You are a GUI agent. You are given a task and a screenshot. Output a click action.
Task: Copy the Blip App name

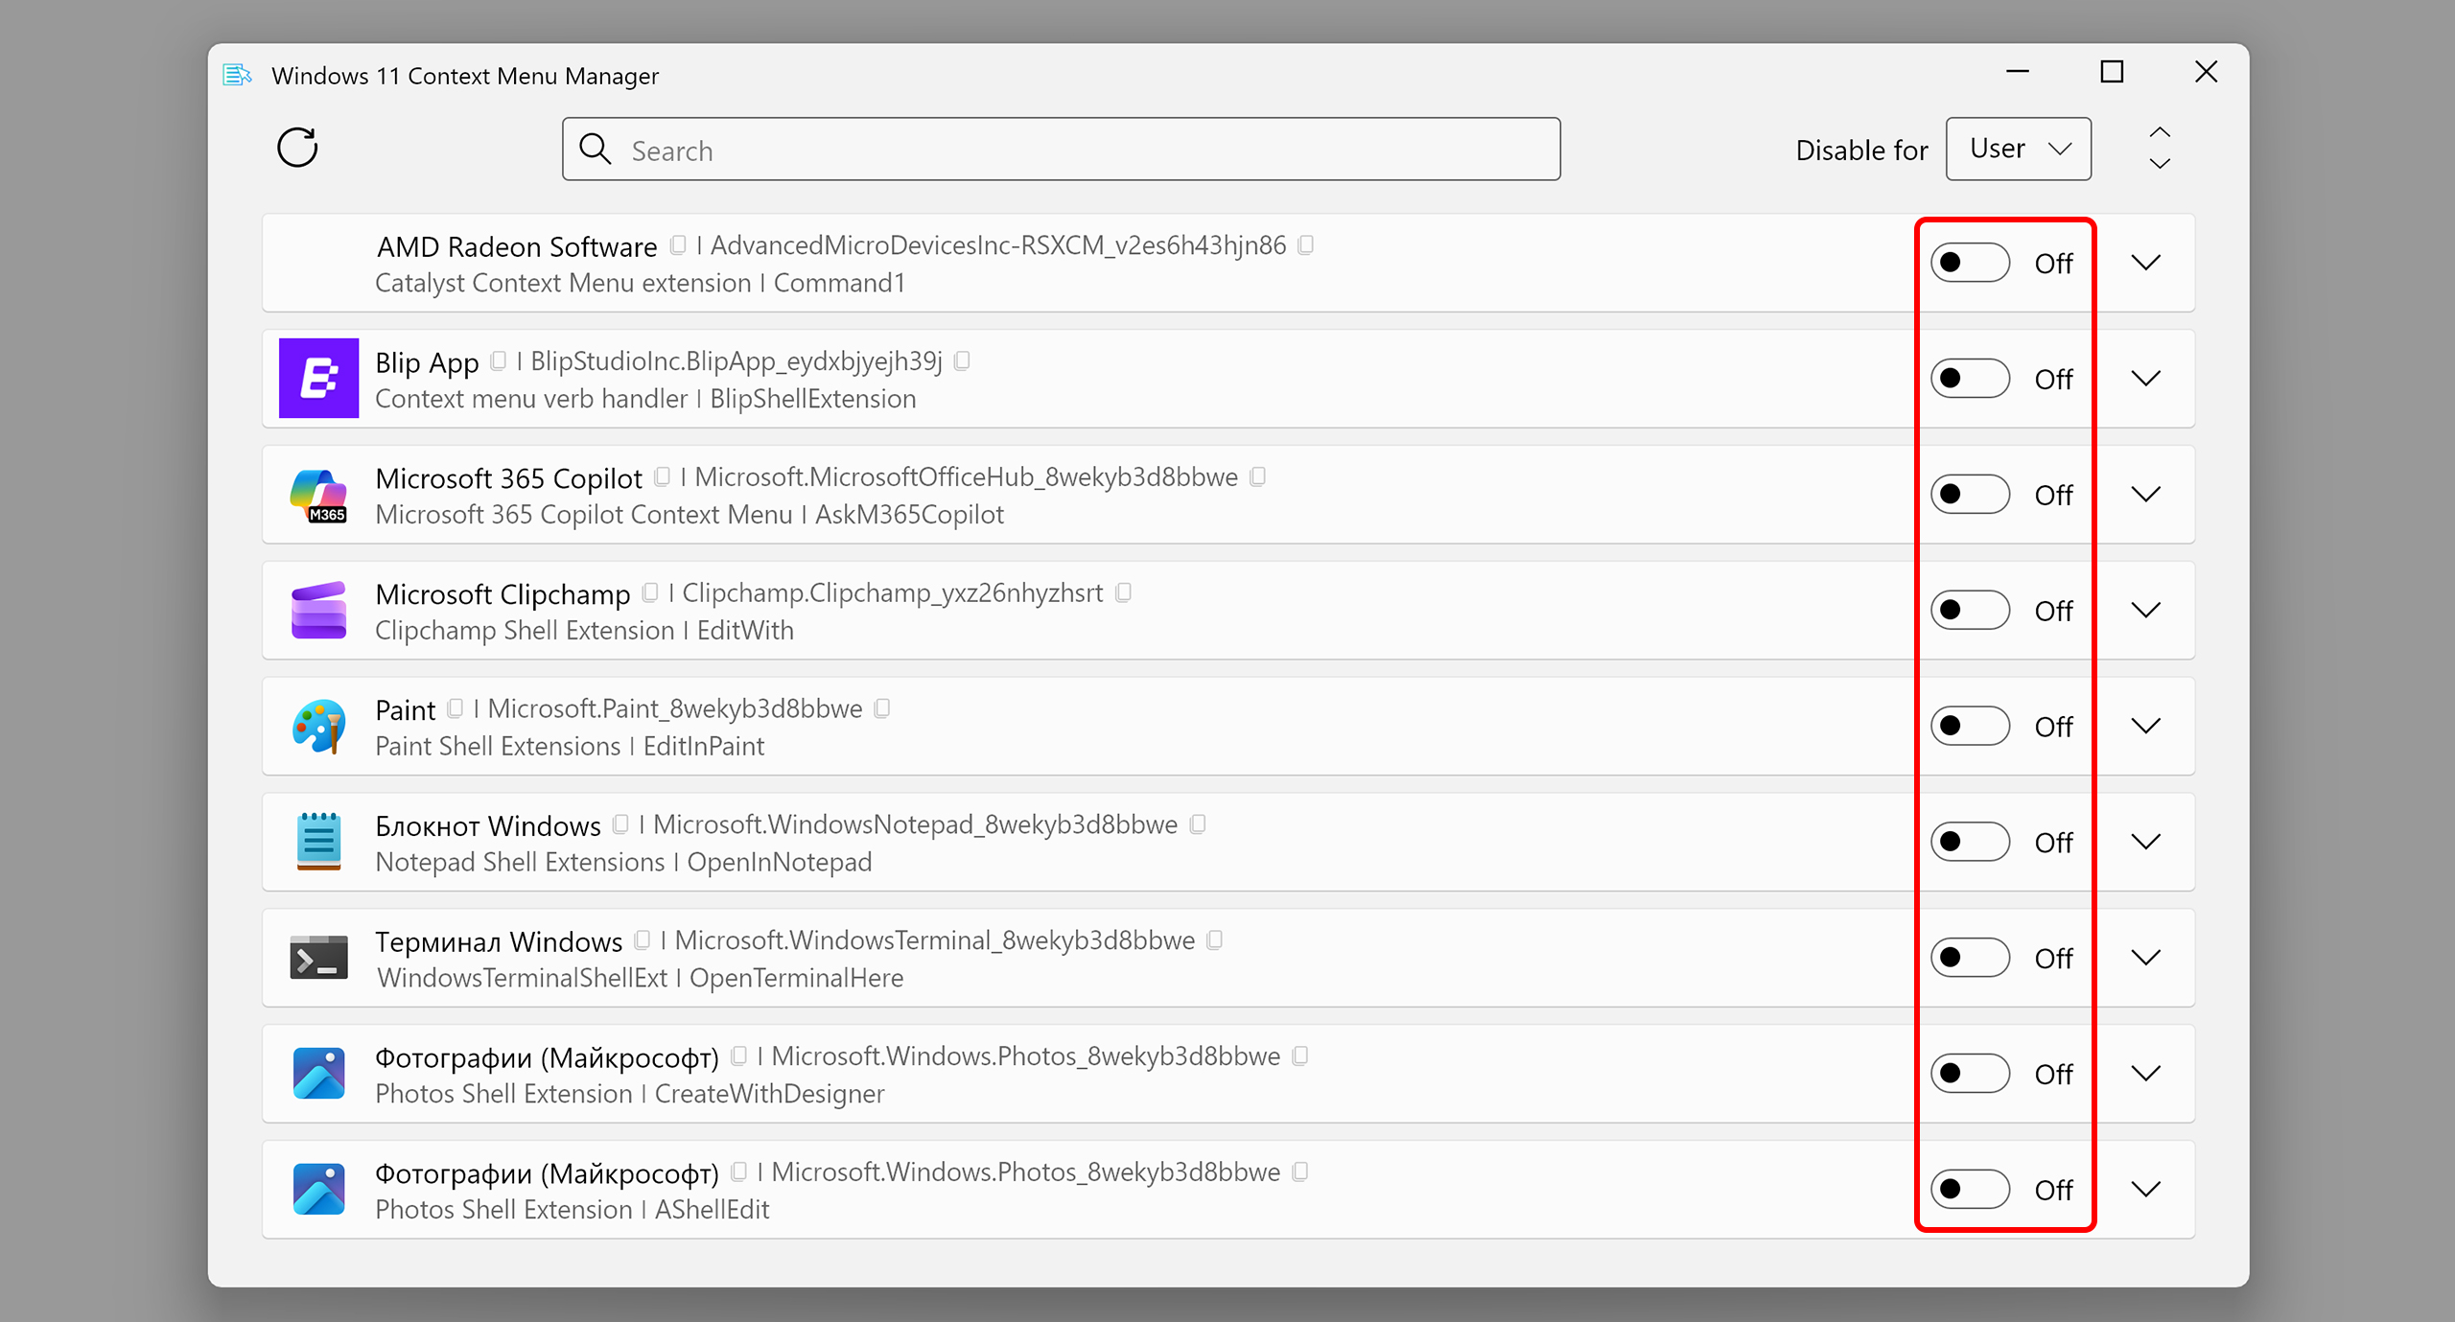click(x=498, y=361)
